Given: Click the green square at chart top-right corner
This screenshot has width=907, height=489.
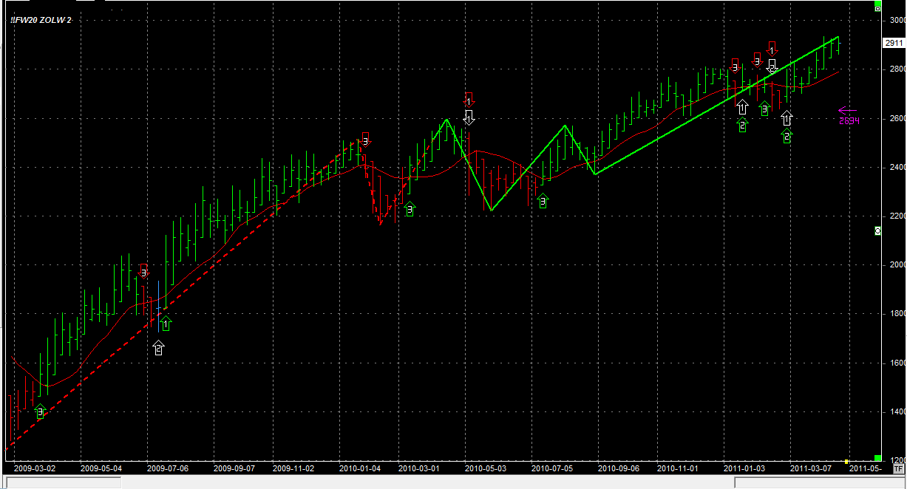Looking at the screenshot, I should click(877, 4).
